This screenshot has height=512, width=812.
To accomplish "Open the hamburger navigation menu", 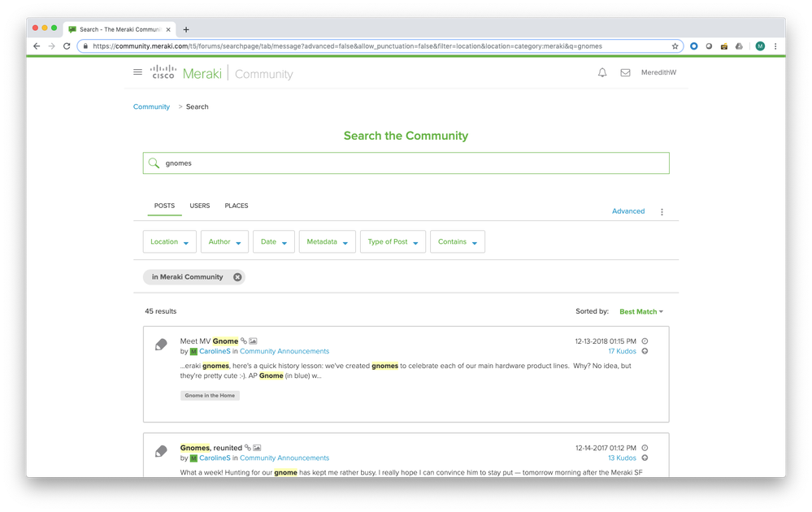I will [x=138, y=72].
